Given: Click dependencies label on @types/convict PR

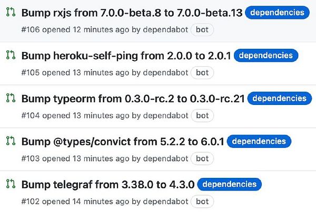Looking at the screenshot, I should pyautogui.click(x=259, y=141).
